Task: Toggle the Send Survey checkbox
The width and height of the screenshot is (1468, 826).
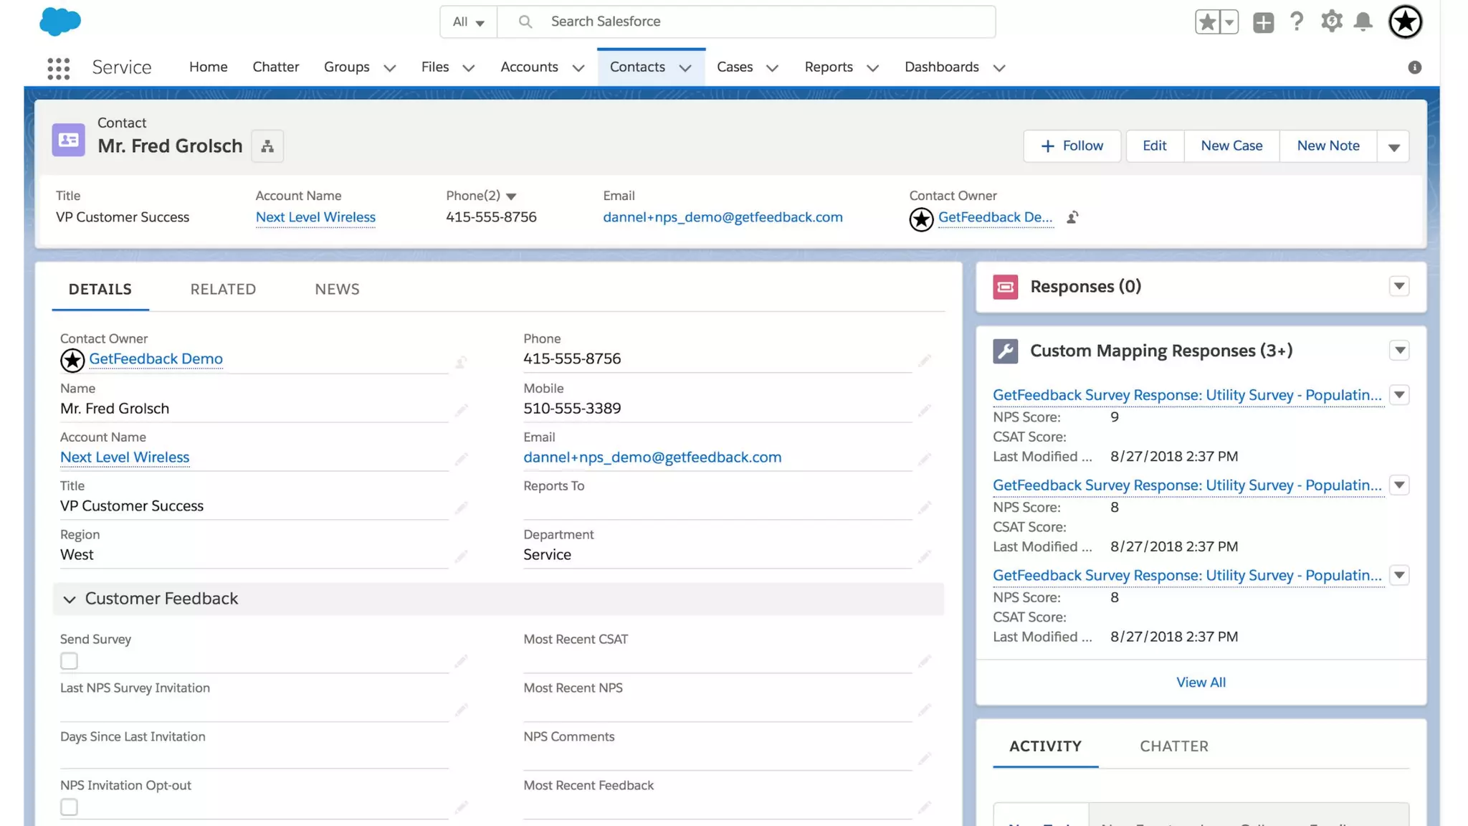Action: click(x=69, y=661)
